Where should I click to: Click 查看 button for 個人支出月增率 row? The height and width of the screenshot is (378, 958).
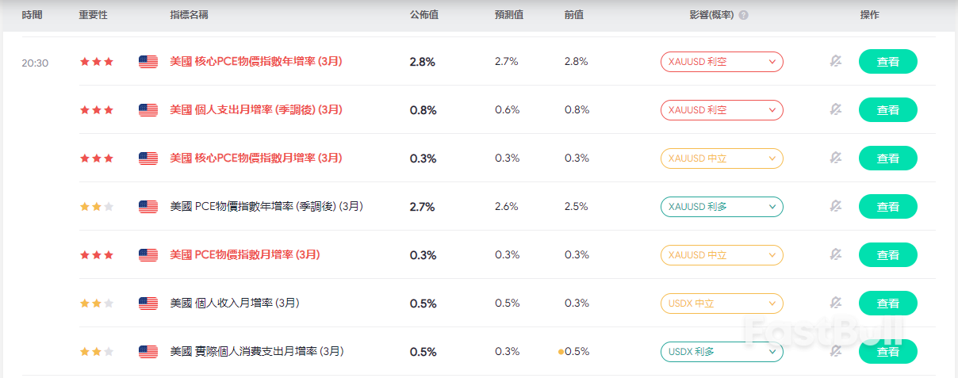887,110
